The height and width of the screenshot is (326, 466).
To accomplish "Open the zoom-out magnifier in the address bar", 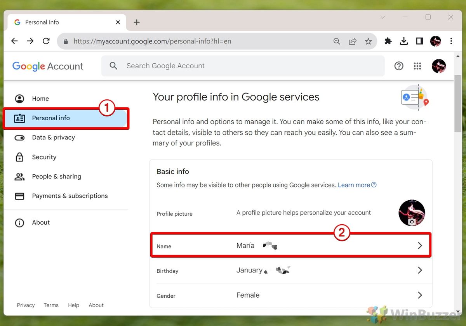I will pos(337,41).
